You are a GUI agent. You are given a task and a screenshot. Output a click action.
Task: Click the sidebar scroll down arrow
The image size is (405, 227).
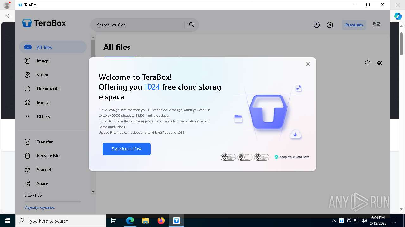pos(93,192)
